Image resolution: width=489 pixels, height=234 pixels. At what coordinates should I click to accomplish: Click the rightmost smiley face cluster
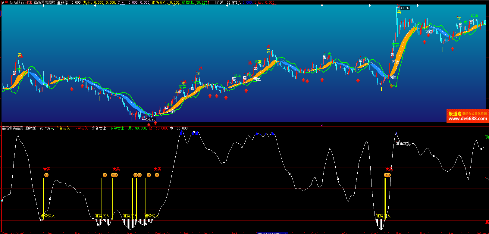[x=387, y=175]
